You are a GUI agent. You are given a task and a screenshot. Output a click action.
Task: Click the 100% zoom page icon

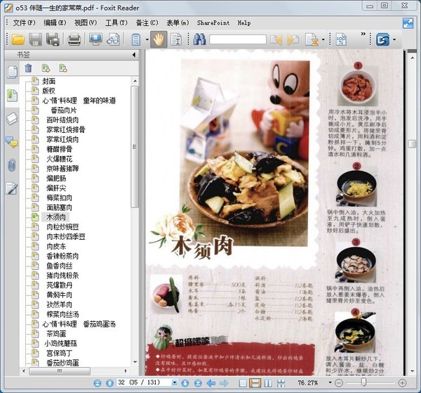[x=341, y=39]
